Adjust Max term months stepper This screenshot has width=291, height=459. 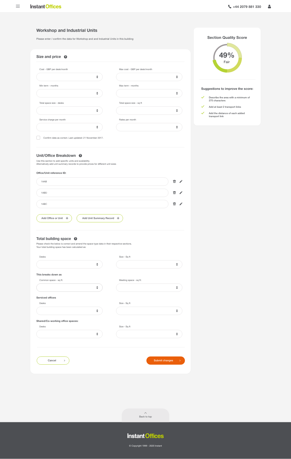pos(177,93)
